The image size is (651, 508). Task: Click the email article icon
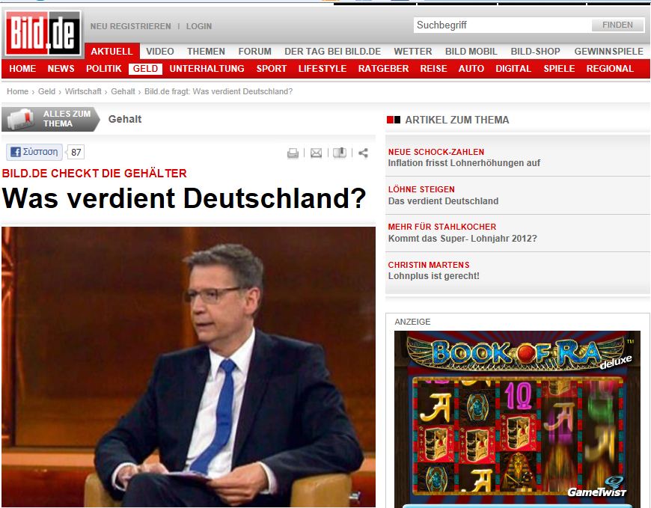coord(316,153)
